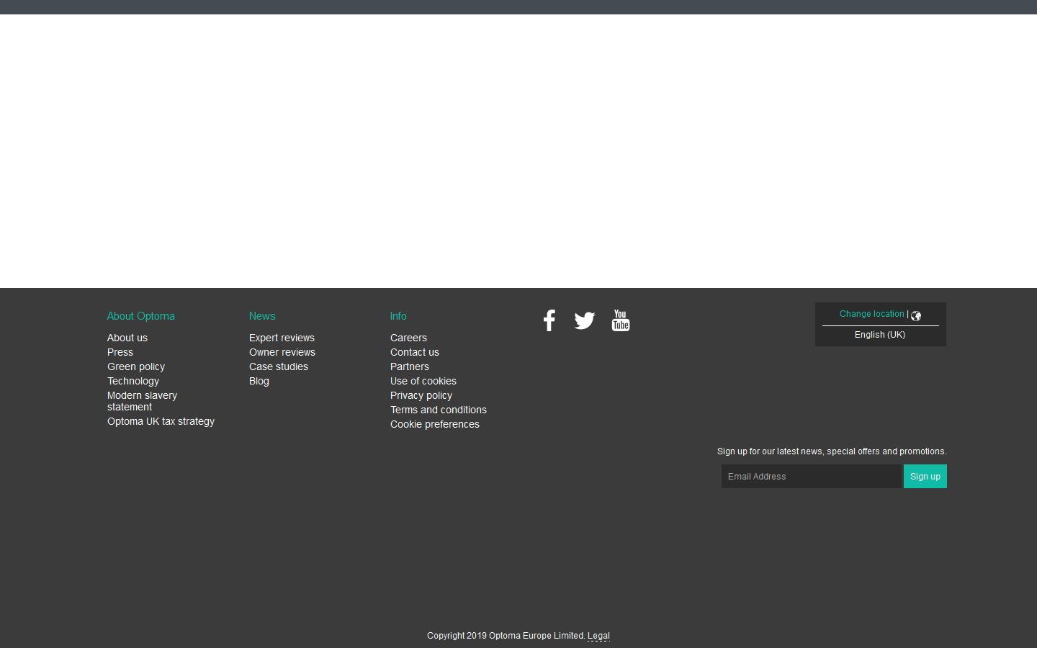This screenshot has width=1037, height=648.
Task: Read the Green policy
Action: 136,366
